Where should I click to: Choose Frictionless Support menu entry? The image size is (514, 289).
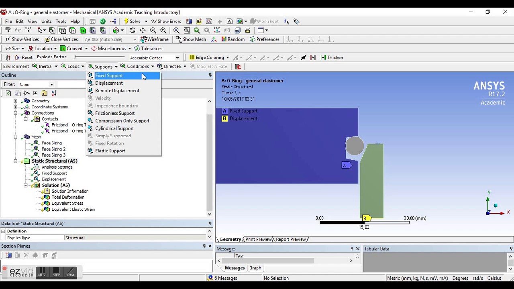(x=124, y=113)
